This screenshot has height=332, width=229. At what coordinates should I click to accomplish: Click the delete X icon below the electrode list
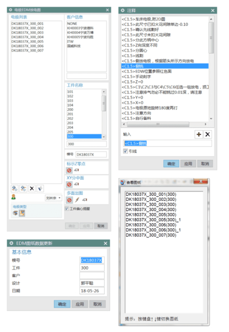tap(31, 188)
